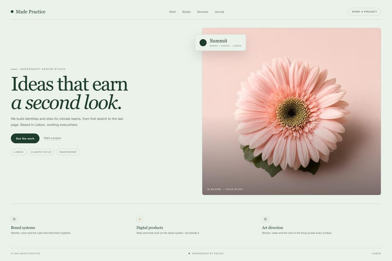Click the © 2026 Made Practice footer text
Viewport: 392px width, 261px height.
tap(25, 253)
